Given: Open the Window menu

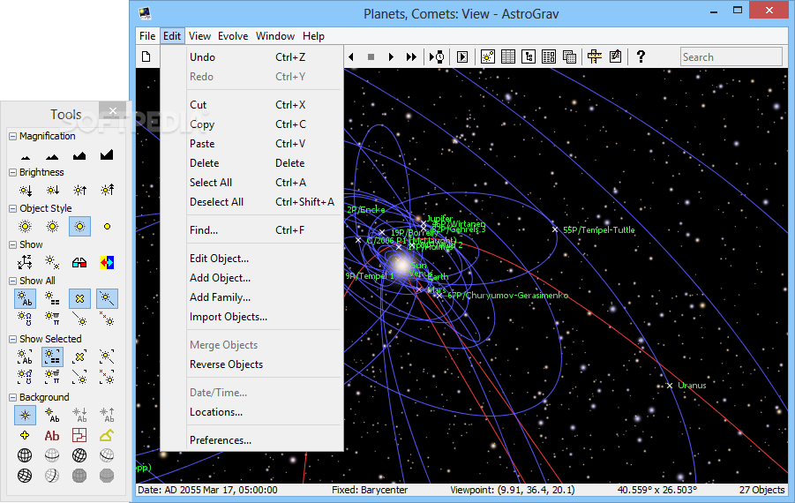Looking at the screenshot, I should point(274,36).
